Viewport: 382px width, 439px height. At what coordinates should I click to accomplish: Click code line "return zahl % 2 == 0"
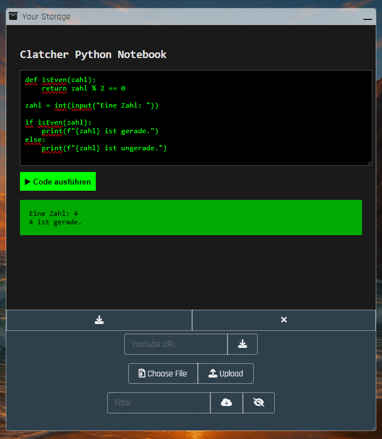coord(83,88)
